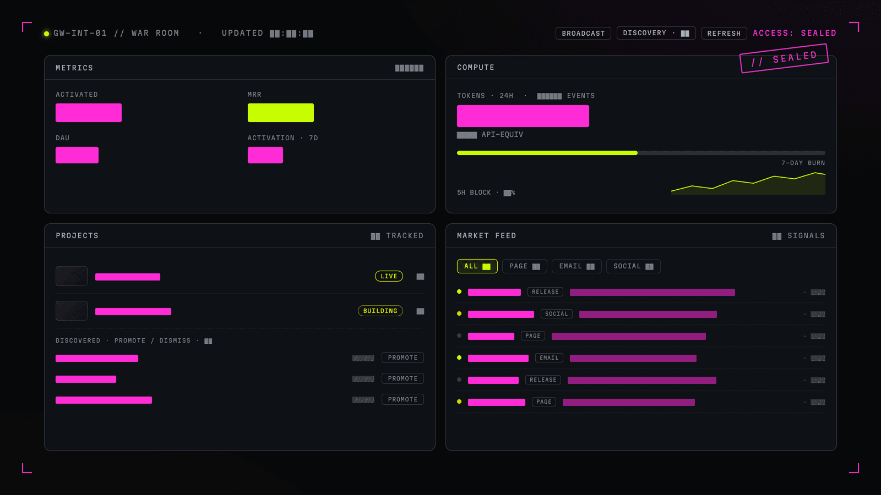Click the green status dot in header
This screenshot has height=495, width=881.
pos(47,34)
